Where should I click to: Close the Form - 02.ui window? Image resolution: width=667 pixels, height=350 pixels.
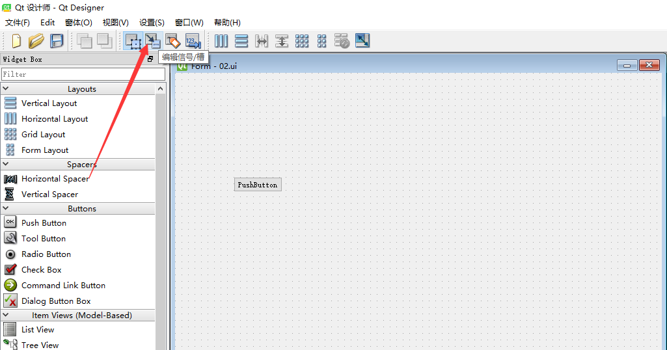649,65
